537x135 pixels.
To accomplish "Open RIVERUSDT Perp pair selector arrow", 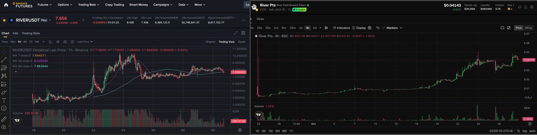I will click(50, 20).
